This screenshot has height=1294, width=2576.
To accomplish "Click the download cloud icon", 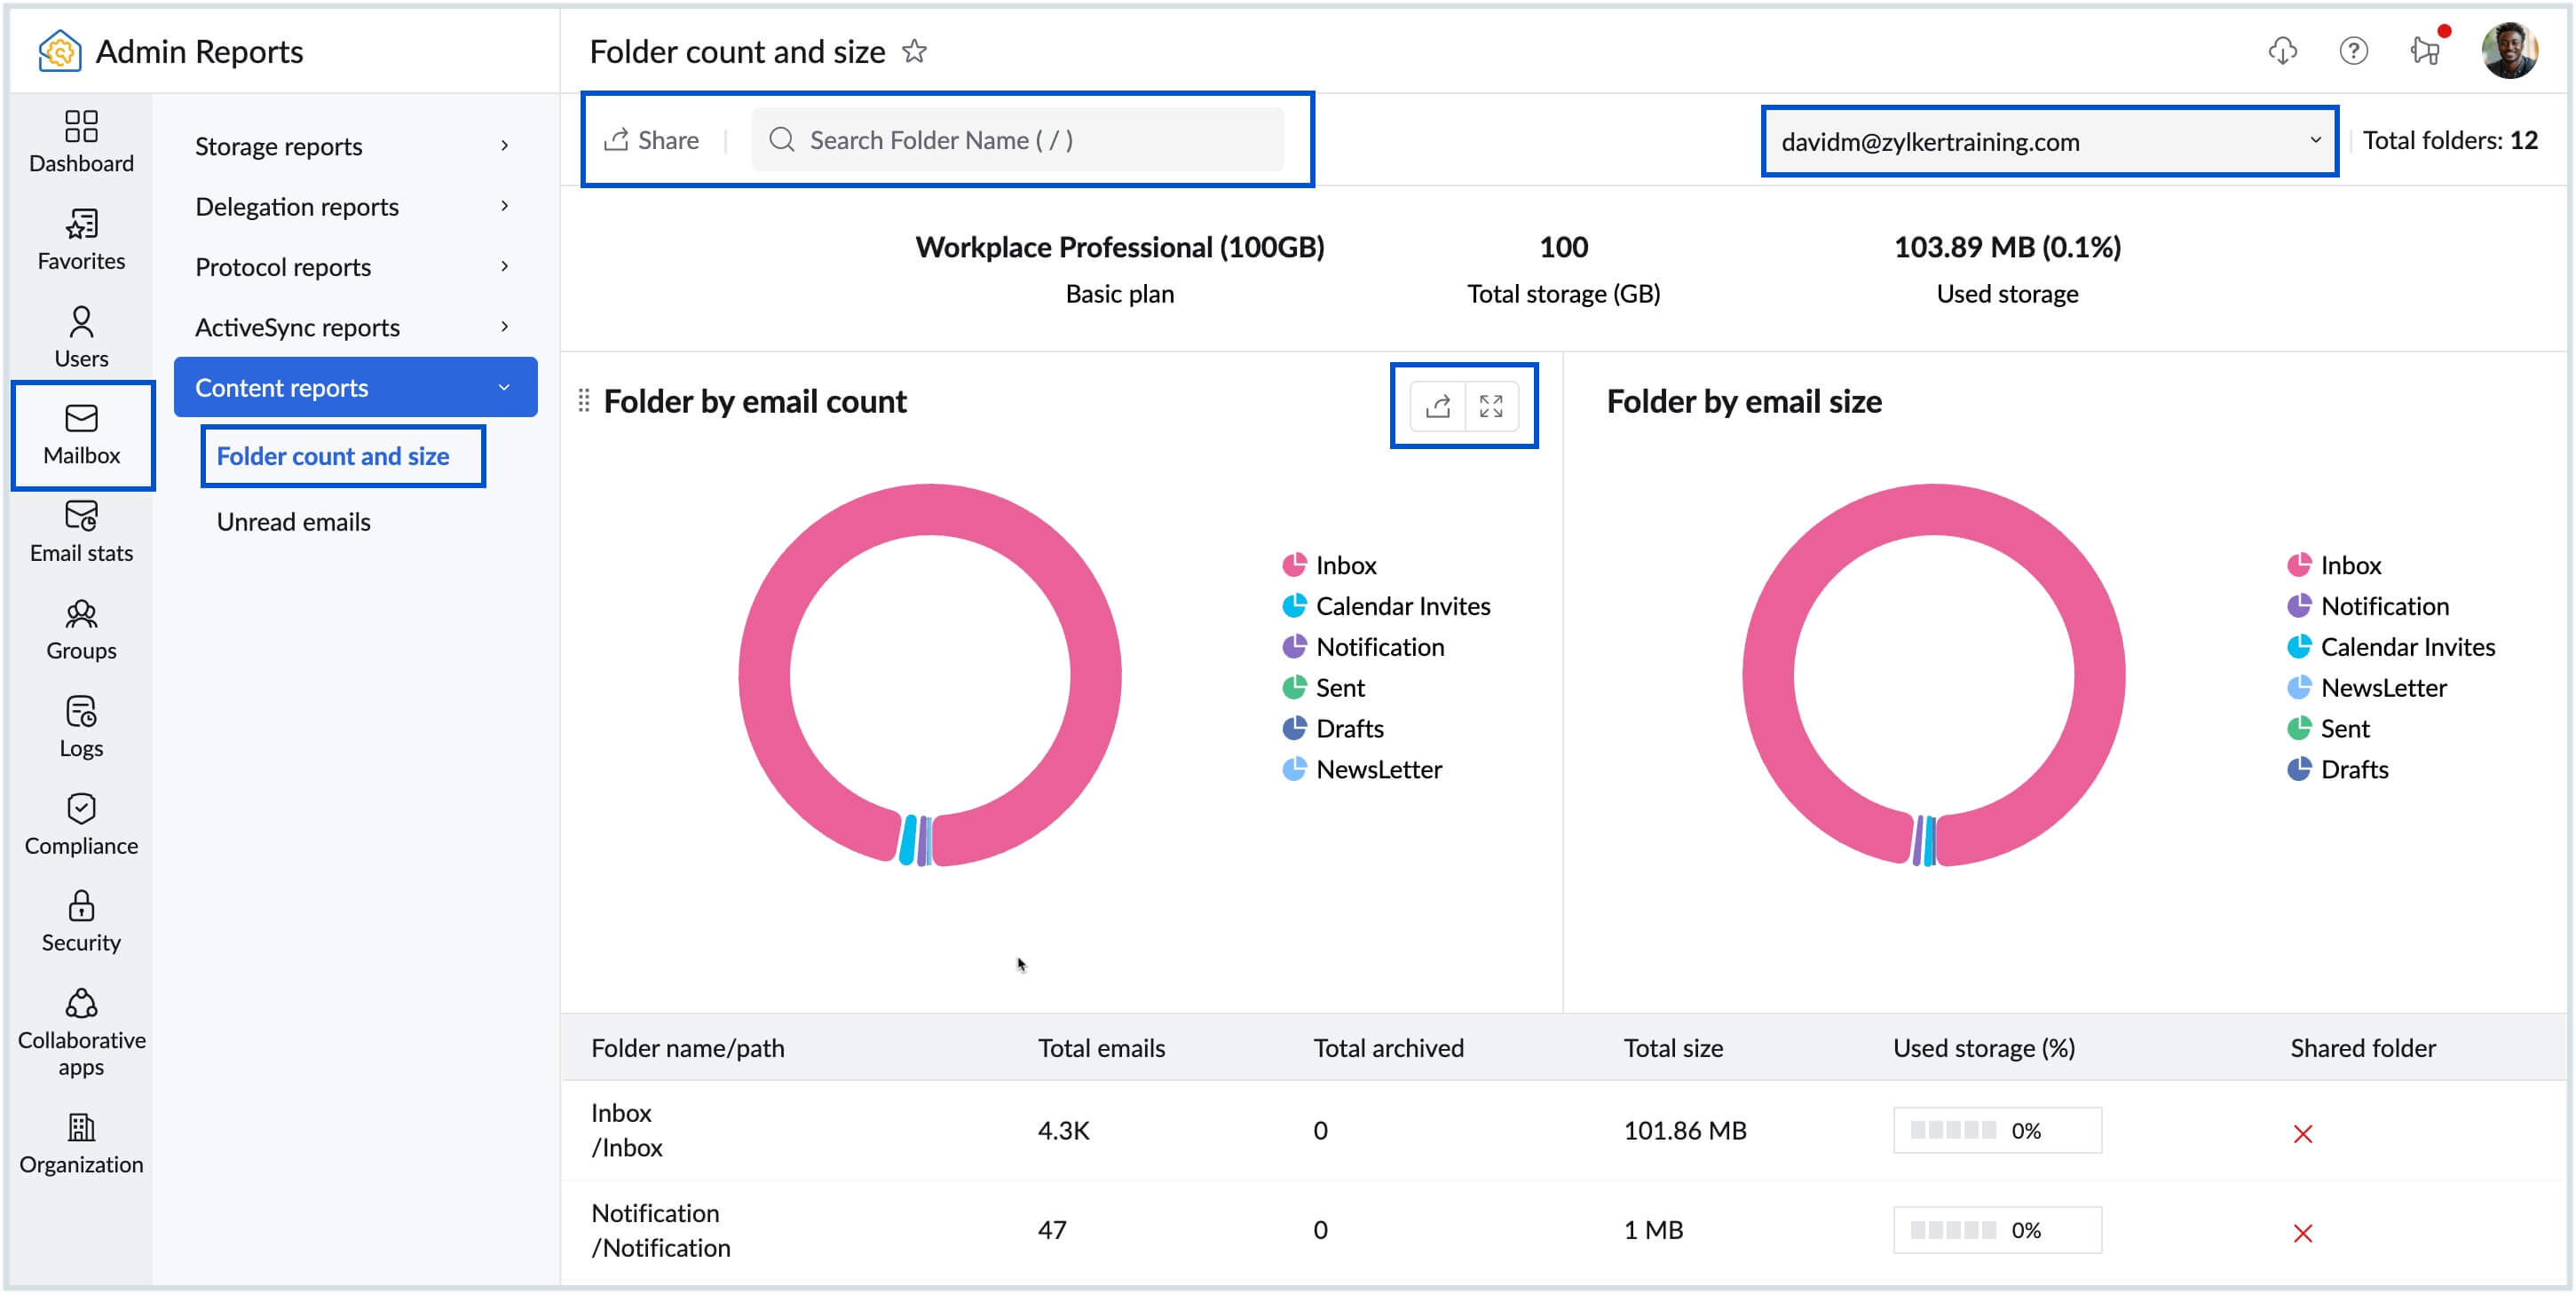I will 2282,50.
